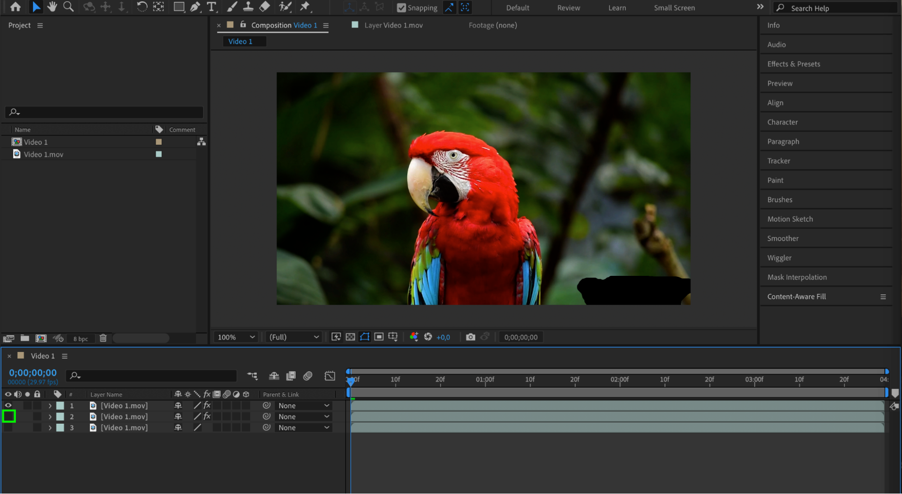Open the Layer Video 1.mov tab

click(393, 25)
